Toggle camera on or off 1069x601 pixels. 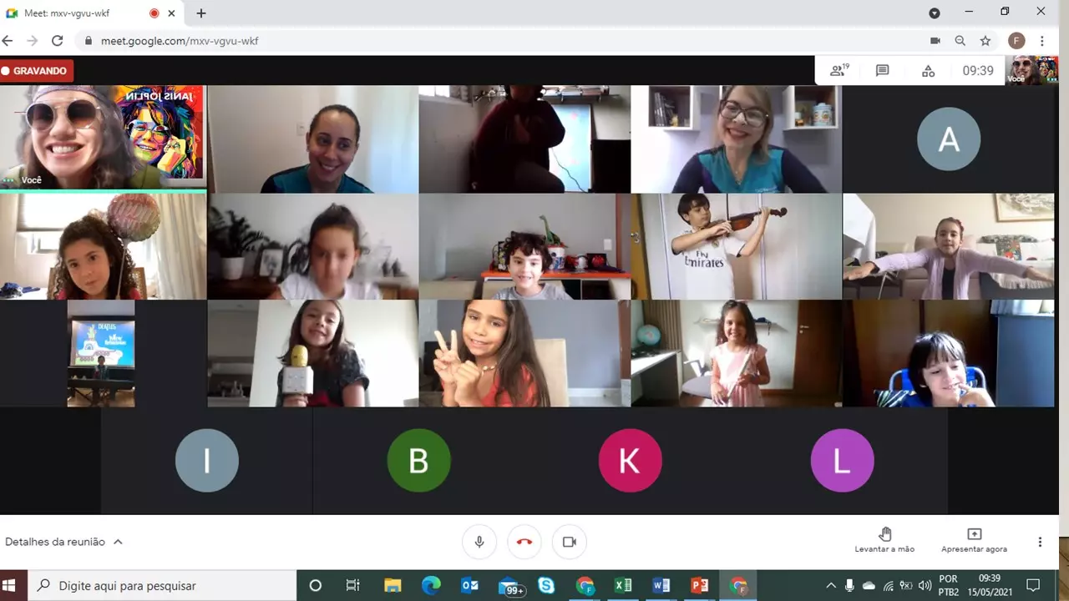tap(570, 542)
